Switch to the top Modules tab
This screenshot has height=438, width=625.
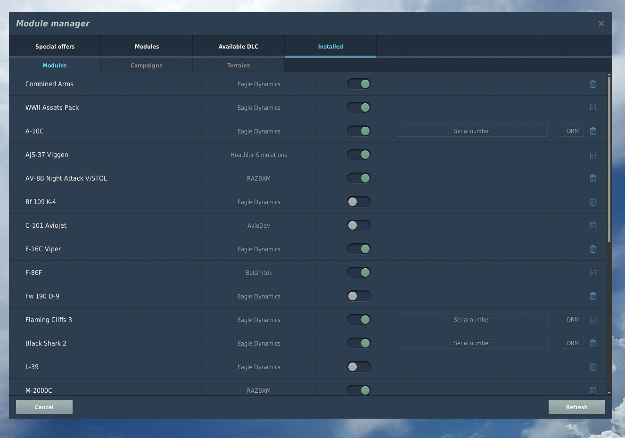click(x=147, y=46)
